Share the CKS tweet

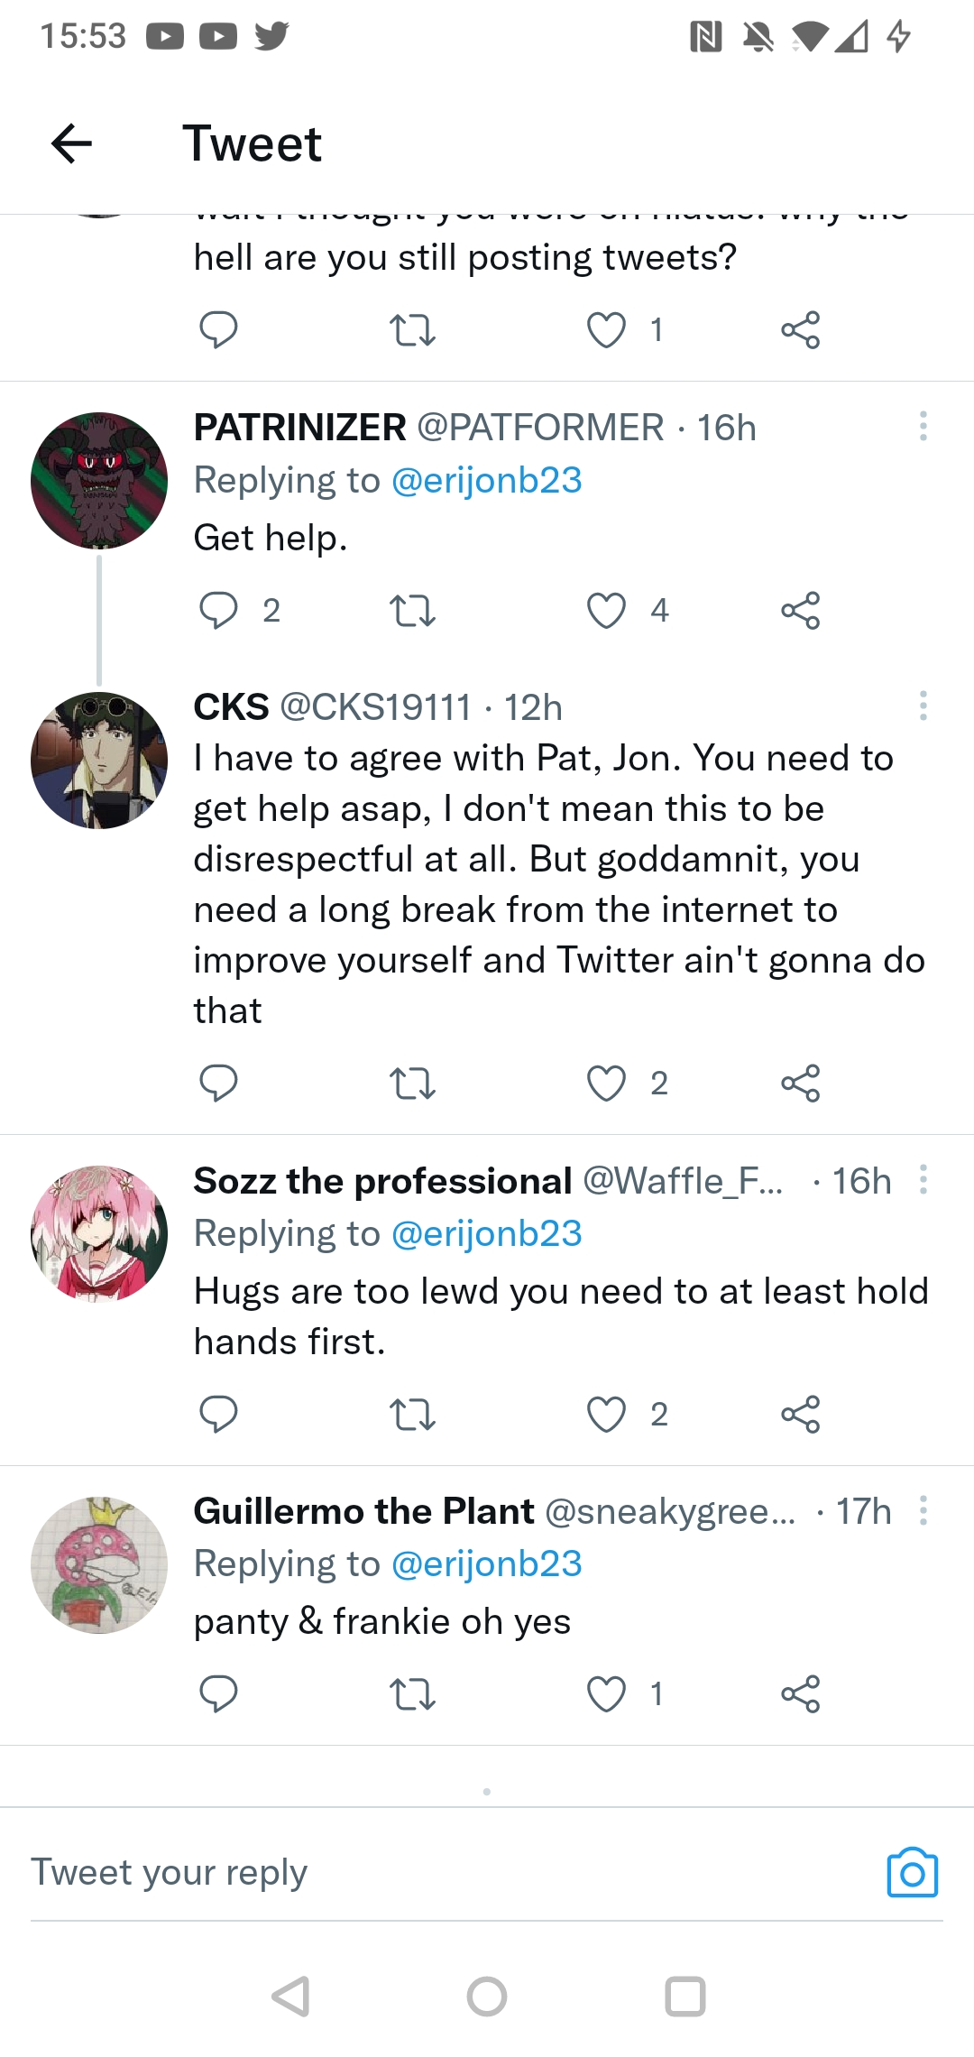[x=800, y=1083]
